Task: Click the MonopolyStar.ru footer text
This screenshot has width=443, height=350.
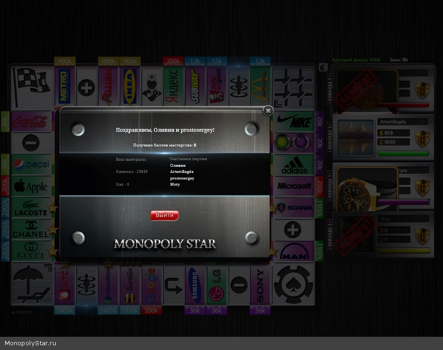Action: pos(30,343)
